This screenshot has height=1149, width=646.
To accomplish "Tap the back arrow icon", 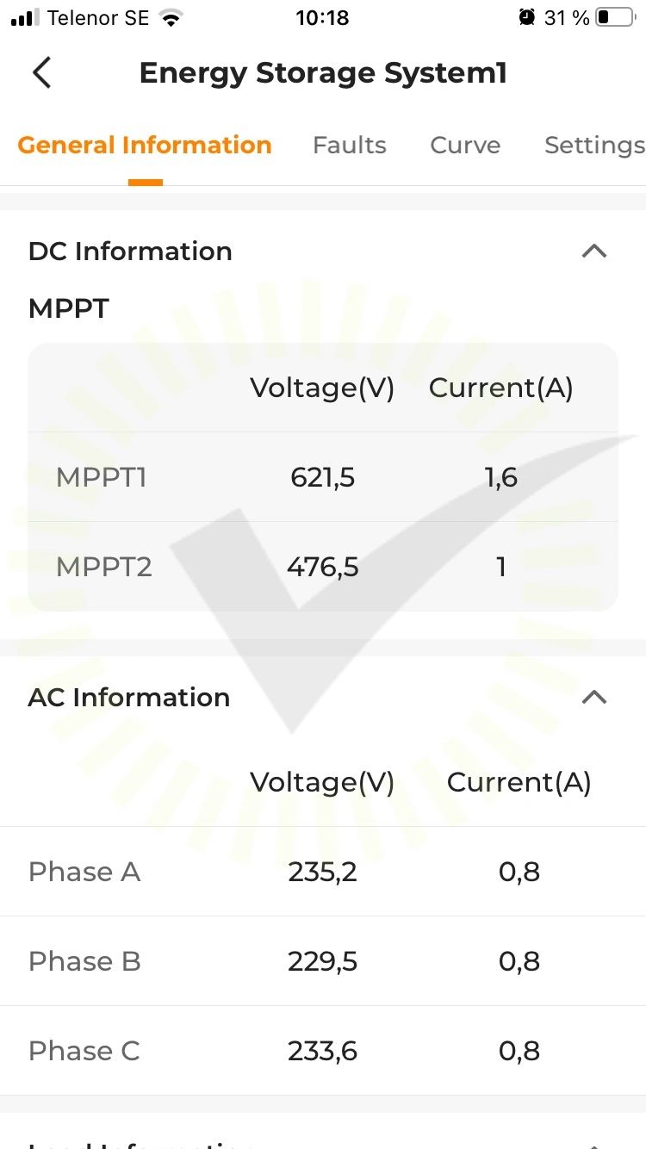I will (41, 73).
